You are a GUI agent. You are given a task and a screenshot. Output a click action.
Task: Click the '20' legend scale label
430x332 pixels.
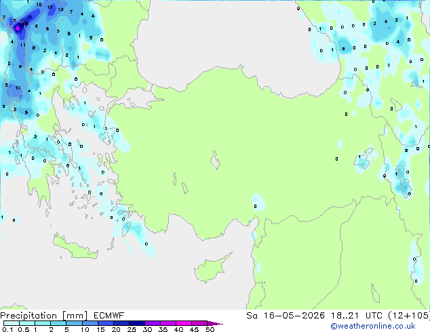coord(116,329)
